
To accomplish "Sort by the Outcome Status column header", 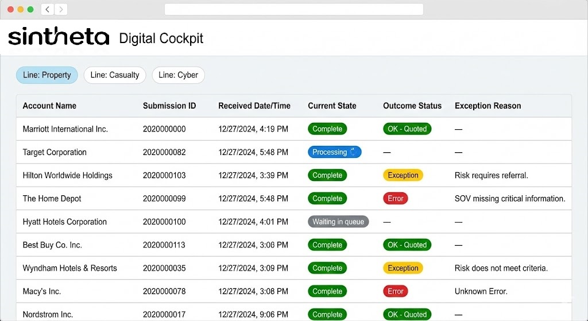I will (x=412, y=106).
